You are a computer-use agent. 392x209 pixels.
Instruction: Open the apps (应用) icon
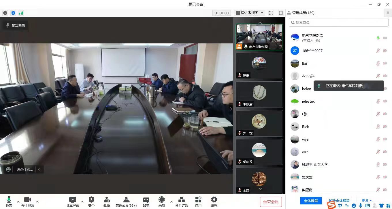click(x=198, y=200)
